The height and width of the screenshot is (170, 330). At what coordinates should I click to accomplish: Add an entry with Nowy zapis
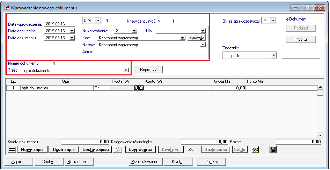point(32,150)
